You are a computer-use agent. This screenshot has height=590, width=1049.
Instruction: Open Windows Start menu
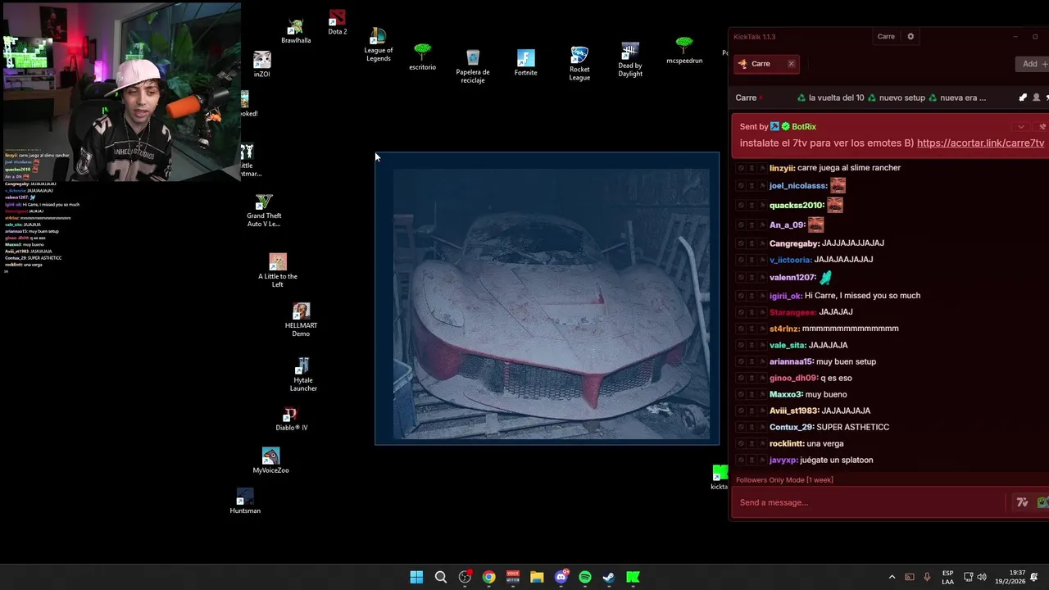click(416, 577)
